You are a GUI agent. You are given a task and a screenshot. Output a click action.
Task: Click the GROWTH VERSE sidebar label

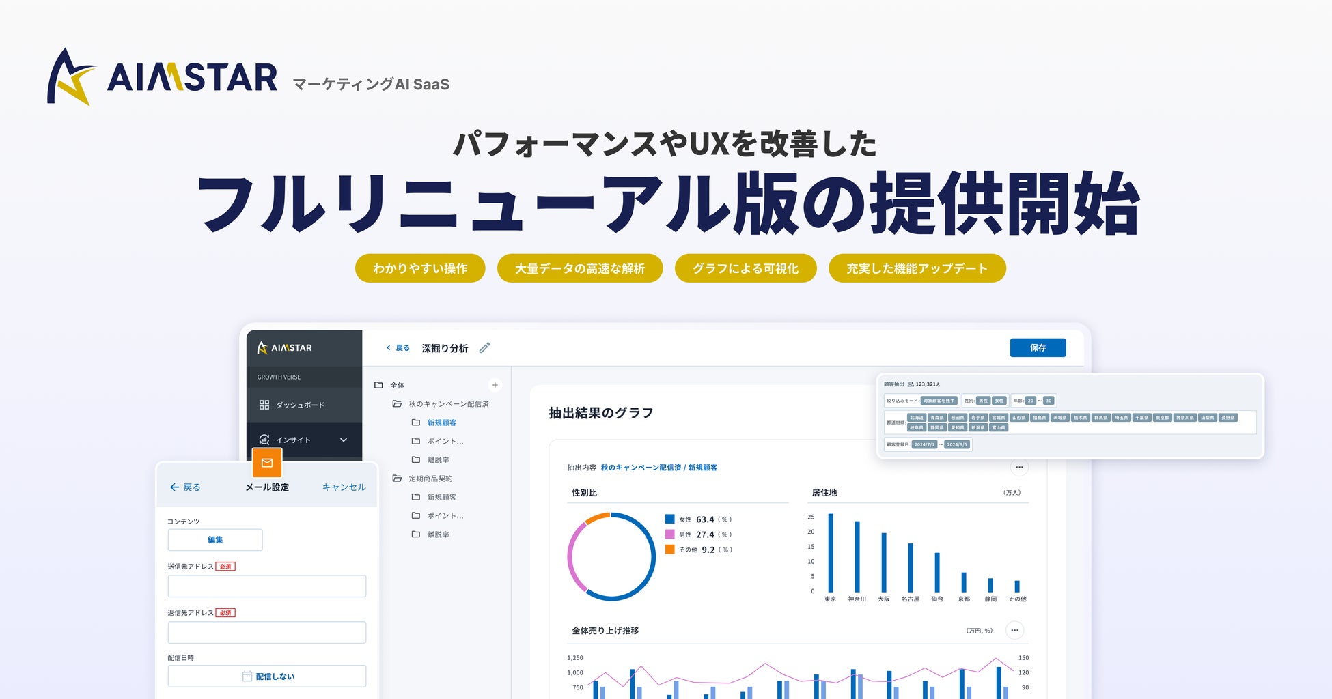(279, 377)
